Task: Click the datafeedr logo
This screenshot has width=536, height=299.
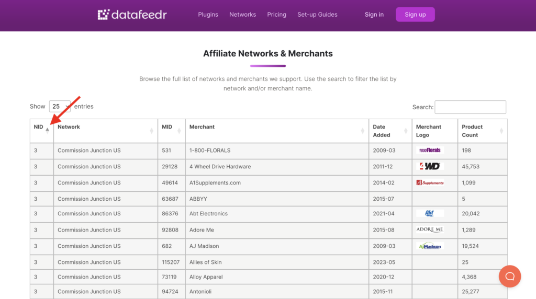Action: 132,14
